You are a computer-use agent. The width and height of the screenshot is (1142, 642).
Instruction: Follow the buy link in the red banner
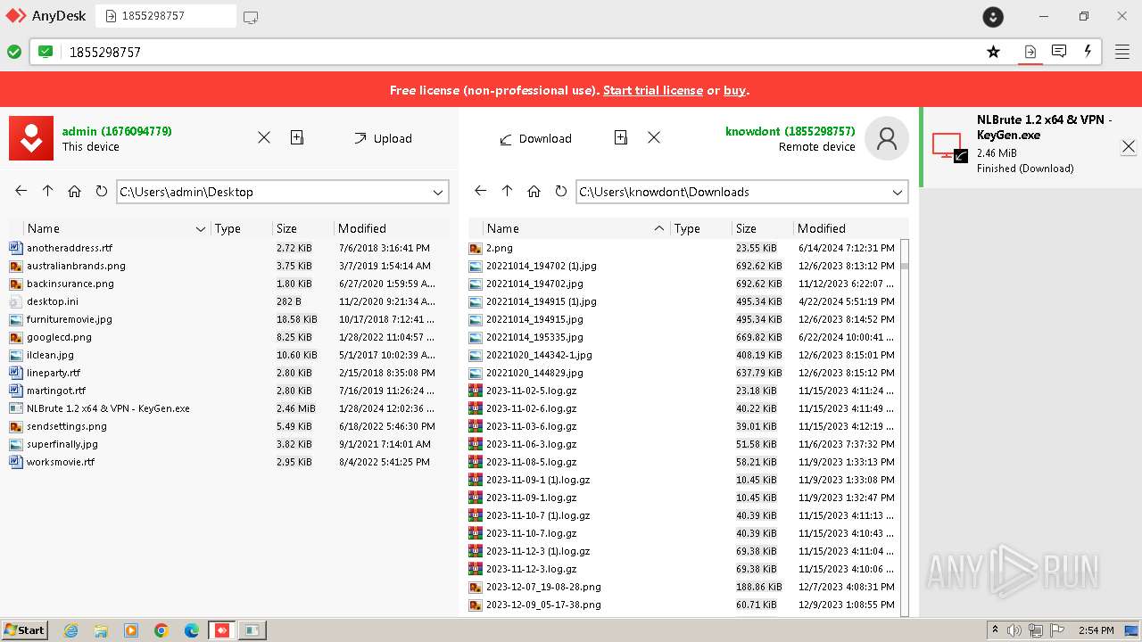pos(734,90)
